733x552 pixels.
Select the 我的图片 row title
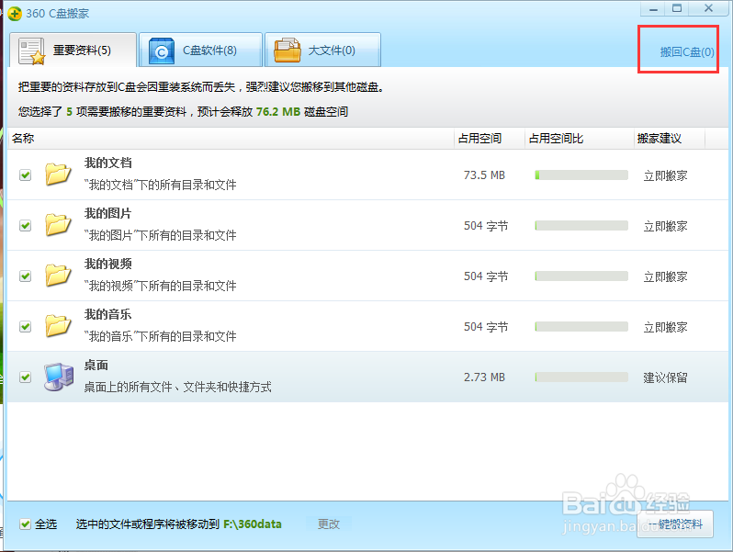(x=108, y=213)
